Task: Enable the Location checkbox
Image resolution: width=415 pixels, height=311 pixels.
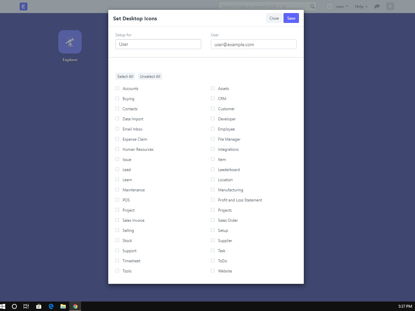Action: (213, 180)
